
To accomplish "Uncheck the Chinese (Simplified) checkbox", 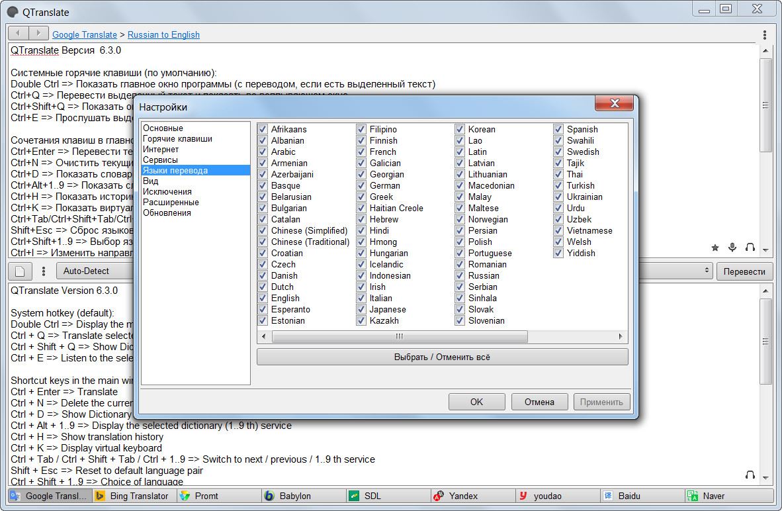I will tap(263, 230).
